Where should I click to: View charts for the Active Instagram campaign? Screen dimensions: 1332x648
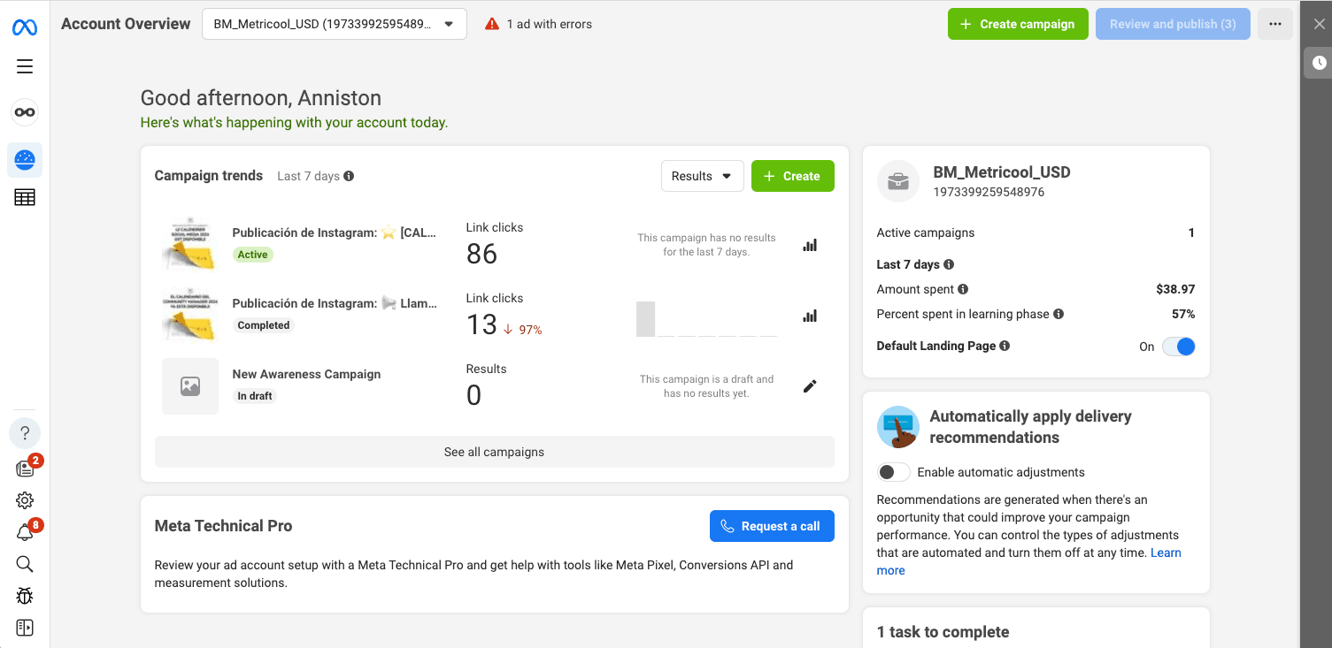[809, 245]
